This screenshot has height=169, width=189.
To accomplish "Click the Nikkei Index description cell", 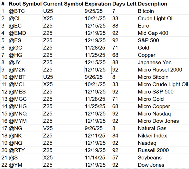I will (x=163, y=135).
